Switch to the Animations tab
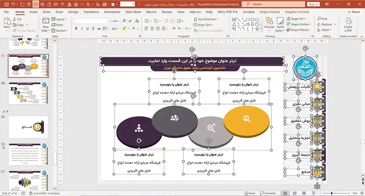Viewport: 365px width, 196px height. tap(112, 12)
